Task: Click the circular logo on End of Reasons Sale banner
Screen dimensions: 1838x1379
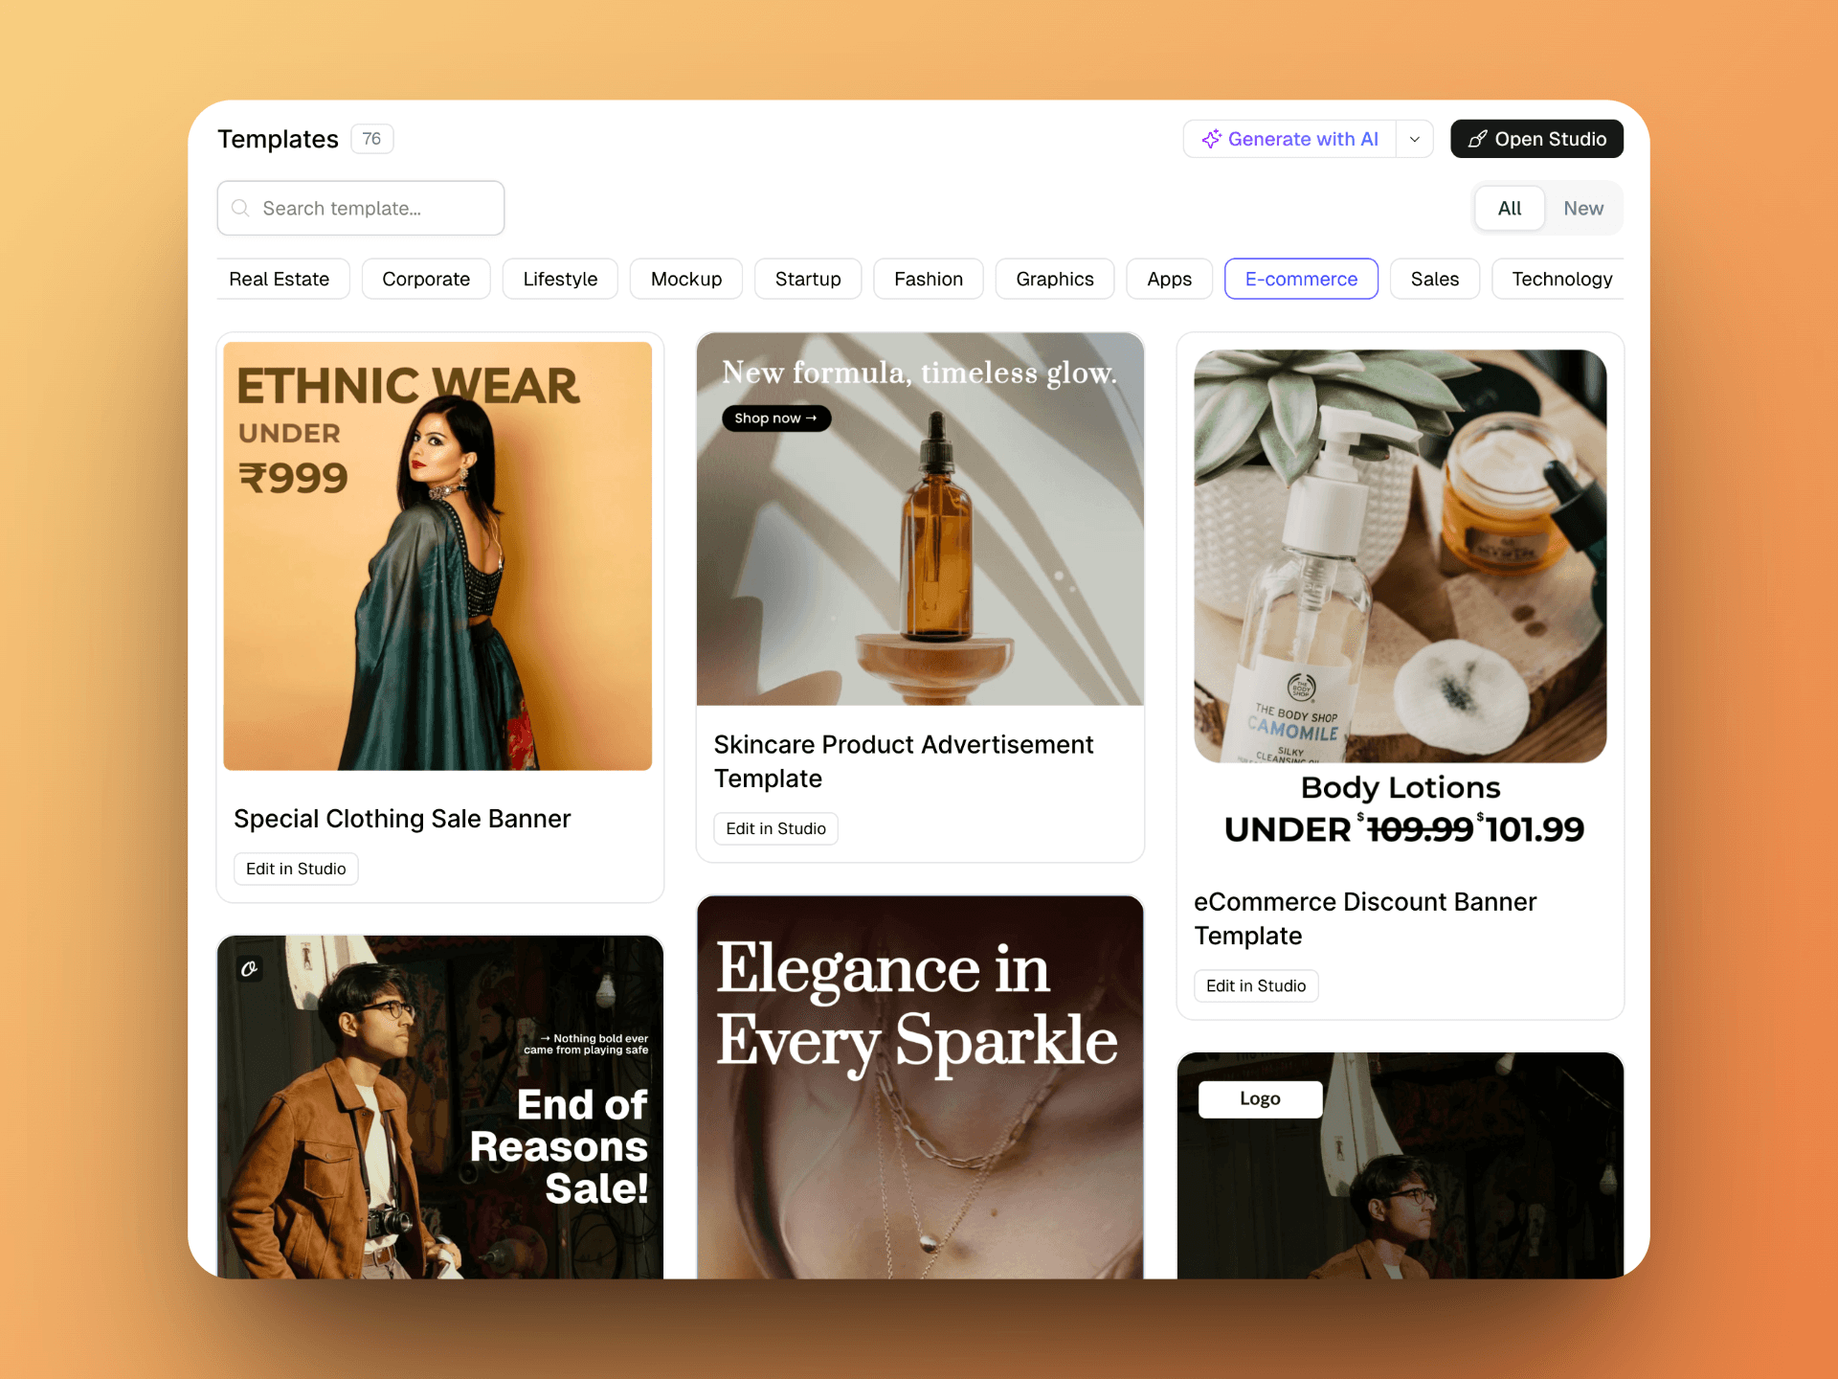Action: pyautogui.click(x=250, y=969)
